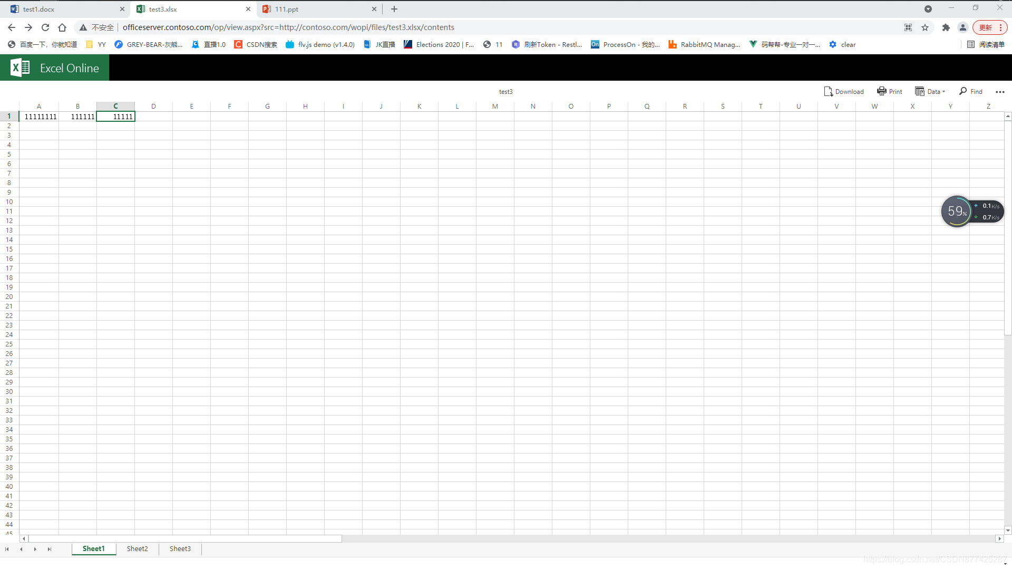1012x569 pixels.
Task: Open the flv.js demo bookmark
Action: pyautogui.click(x=320, y=45)
